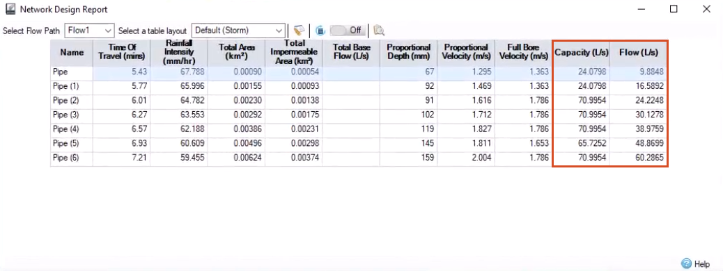The width and height of the screenshot is (723, 271).
Task: Click the Rainfall Intensity (mm/hr) header
Action: 179,53
